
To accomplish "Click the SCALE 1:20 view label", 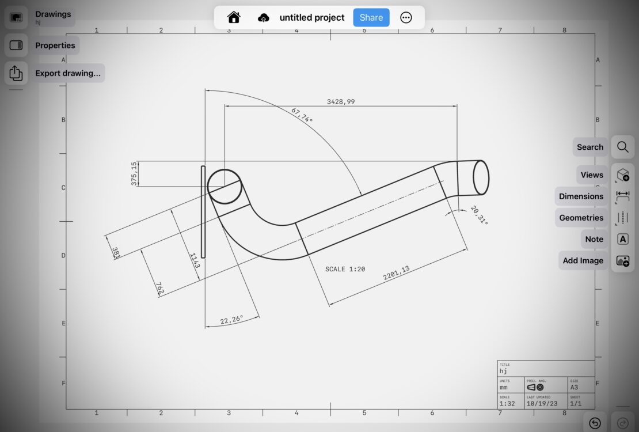I will pos(345,269).
